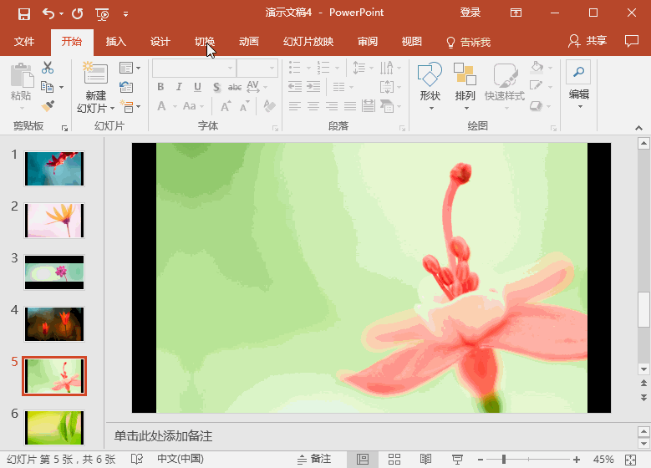This screenshot has height=468, width=651.
Task: Clear all formatting with the eraser icon
Action: 269,106
